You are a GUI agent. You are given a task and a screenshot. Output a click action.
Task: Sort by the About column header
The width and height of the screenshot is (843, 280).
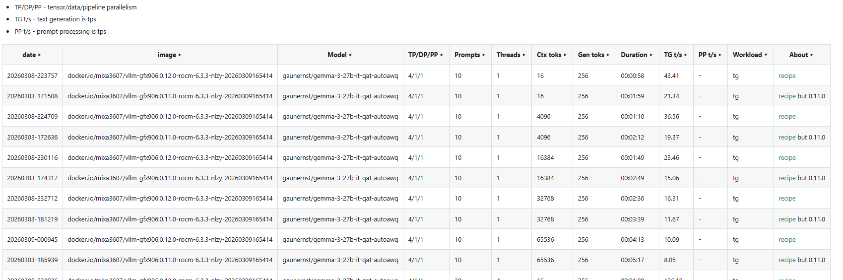[x=801, y=55]
